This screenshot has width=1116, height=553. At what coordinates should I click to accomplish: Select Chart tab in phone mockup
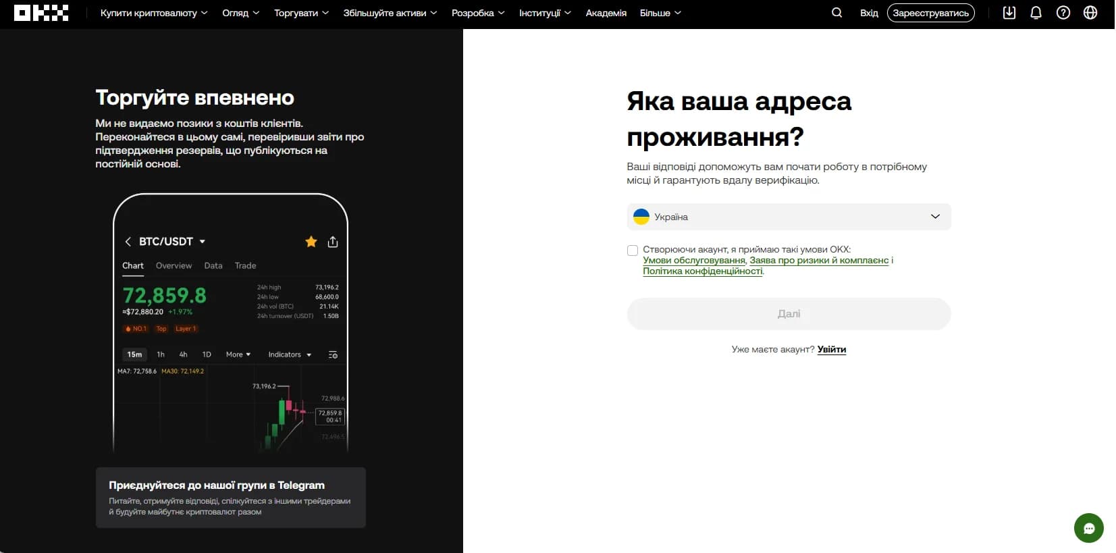coord(133,266)
